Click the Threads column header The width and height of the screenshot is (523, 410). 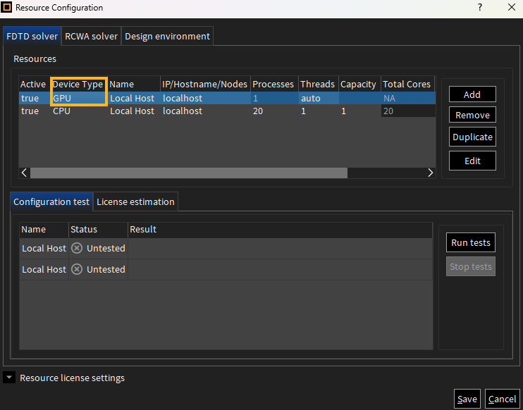tap(317, 84)
